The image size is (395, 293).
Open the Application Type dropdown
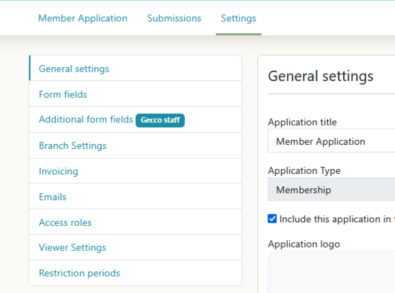click(331, 190)
